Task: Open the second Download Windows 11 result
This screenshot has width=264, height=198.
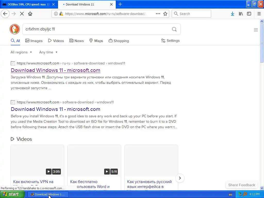Action: 55,109
